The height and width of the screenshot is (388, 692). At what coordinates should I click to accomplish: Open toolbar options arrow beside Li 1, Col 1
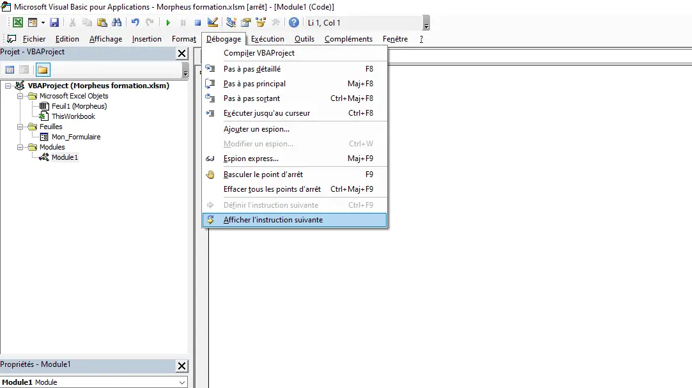point(426,23)
